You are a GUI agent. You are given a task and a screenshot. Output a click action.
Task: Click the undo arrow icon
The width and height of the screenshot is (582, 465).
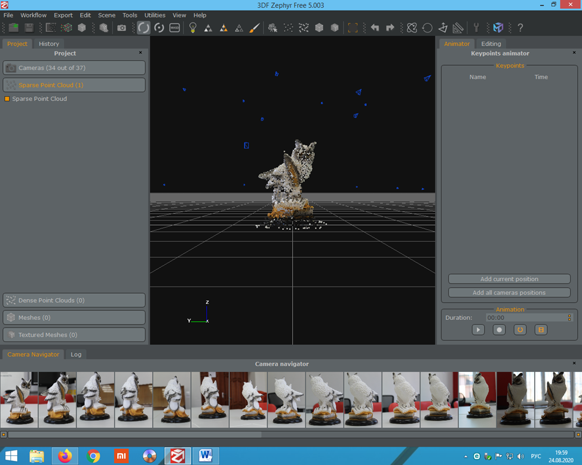[x=375, y=28]
